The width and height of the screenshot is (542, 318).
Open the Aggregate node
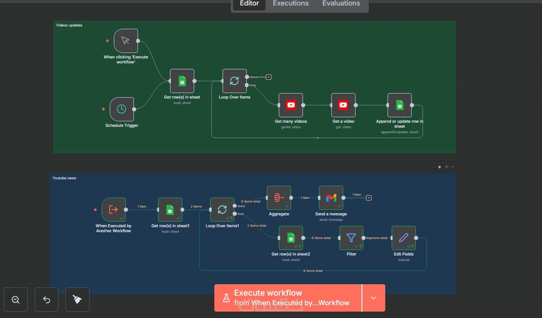click(279, 198)
